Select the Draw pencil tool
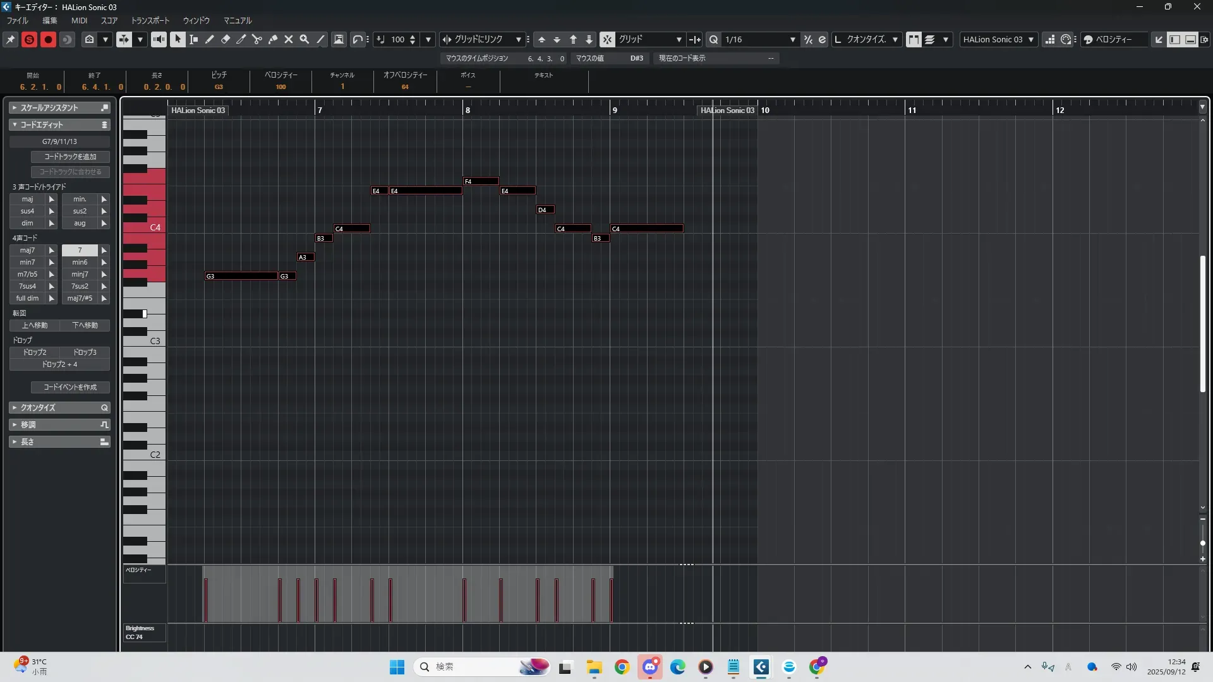 pyautogui.click(x=210, y=39)
